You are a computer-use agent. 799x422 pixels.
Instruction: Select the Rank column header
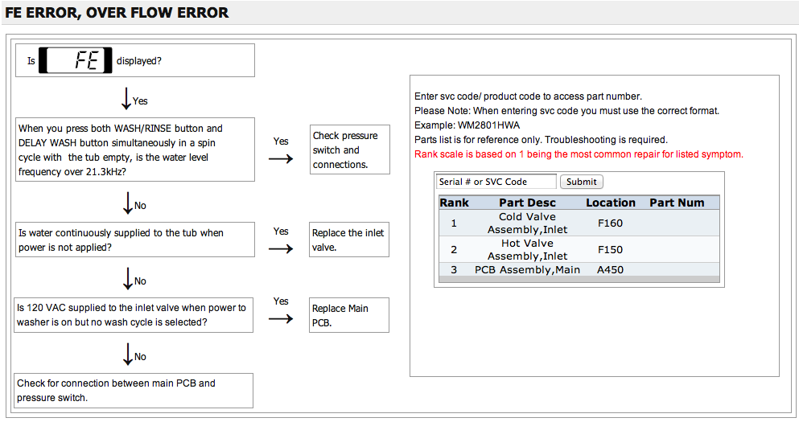click(x=454, y=203)
